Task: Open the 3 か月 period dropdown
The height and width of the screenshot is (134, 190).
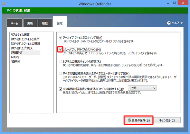Action: point(142,88)
